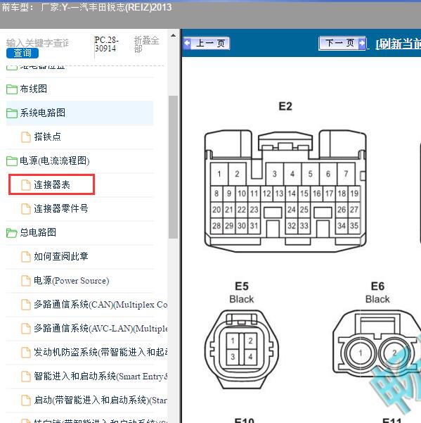Open 智能进入和启动系统 Smart Entry diagram
The width and height of the screenshot is (421, 423).
101,376
